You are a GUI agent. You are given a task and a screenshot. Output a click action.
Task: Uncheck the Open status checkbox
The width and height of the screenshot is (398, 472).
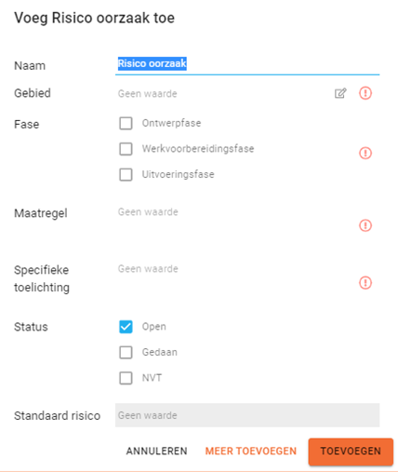click(126, 327)
